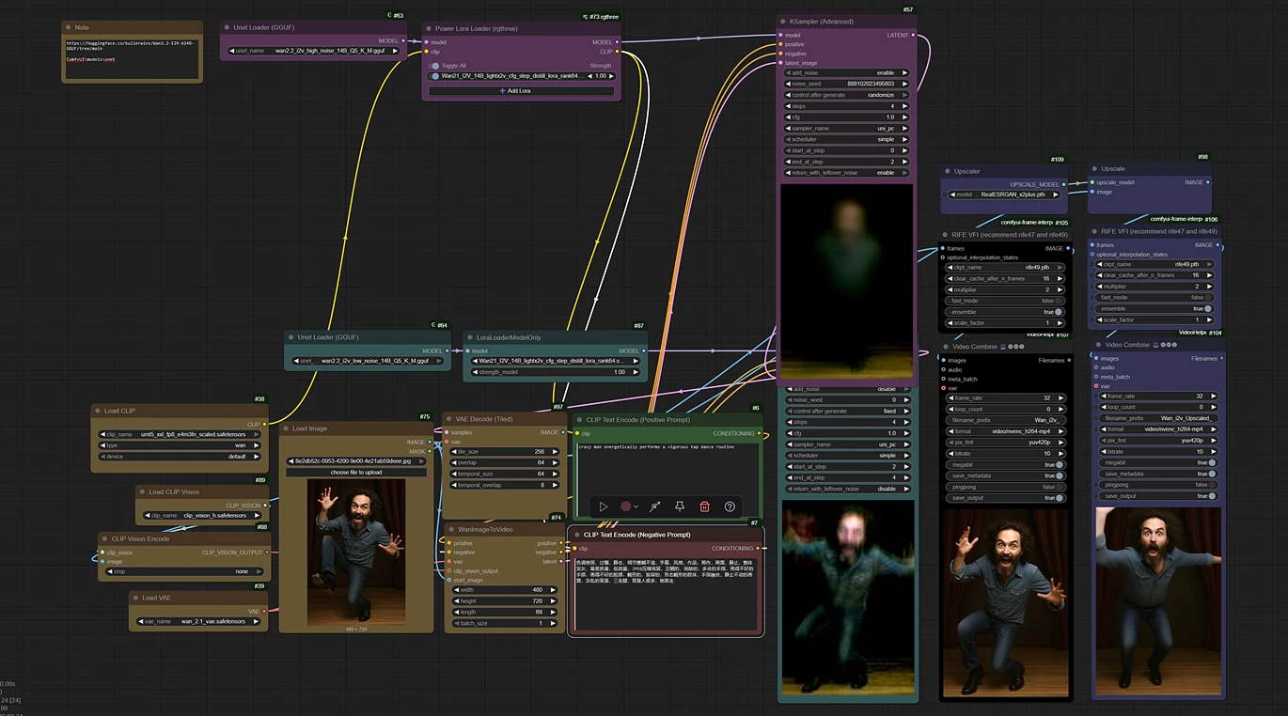Click the MODEL output port on Unet Loader #63
The image size is (1288, 716).
coord(403,40)
